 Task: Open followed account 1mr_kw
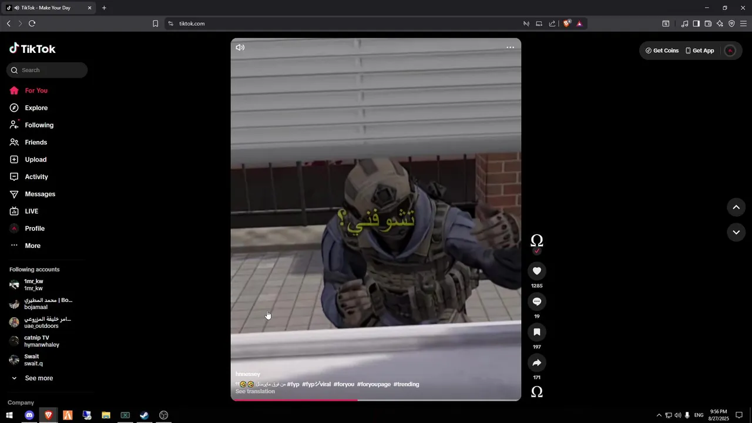pos(33,285)
